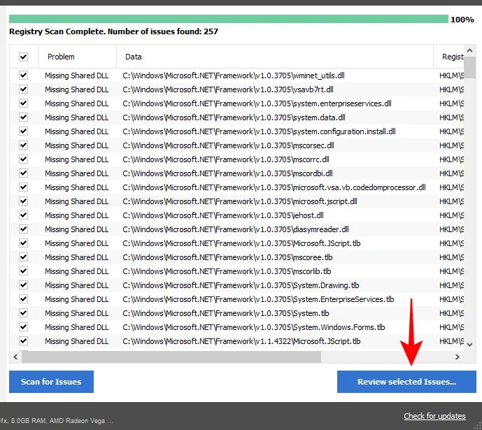
Task: Click the partially visible Registry Key column header
Action: pyautogui.click(x=451, y=57)
